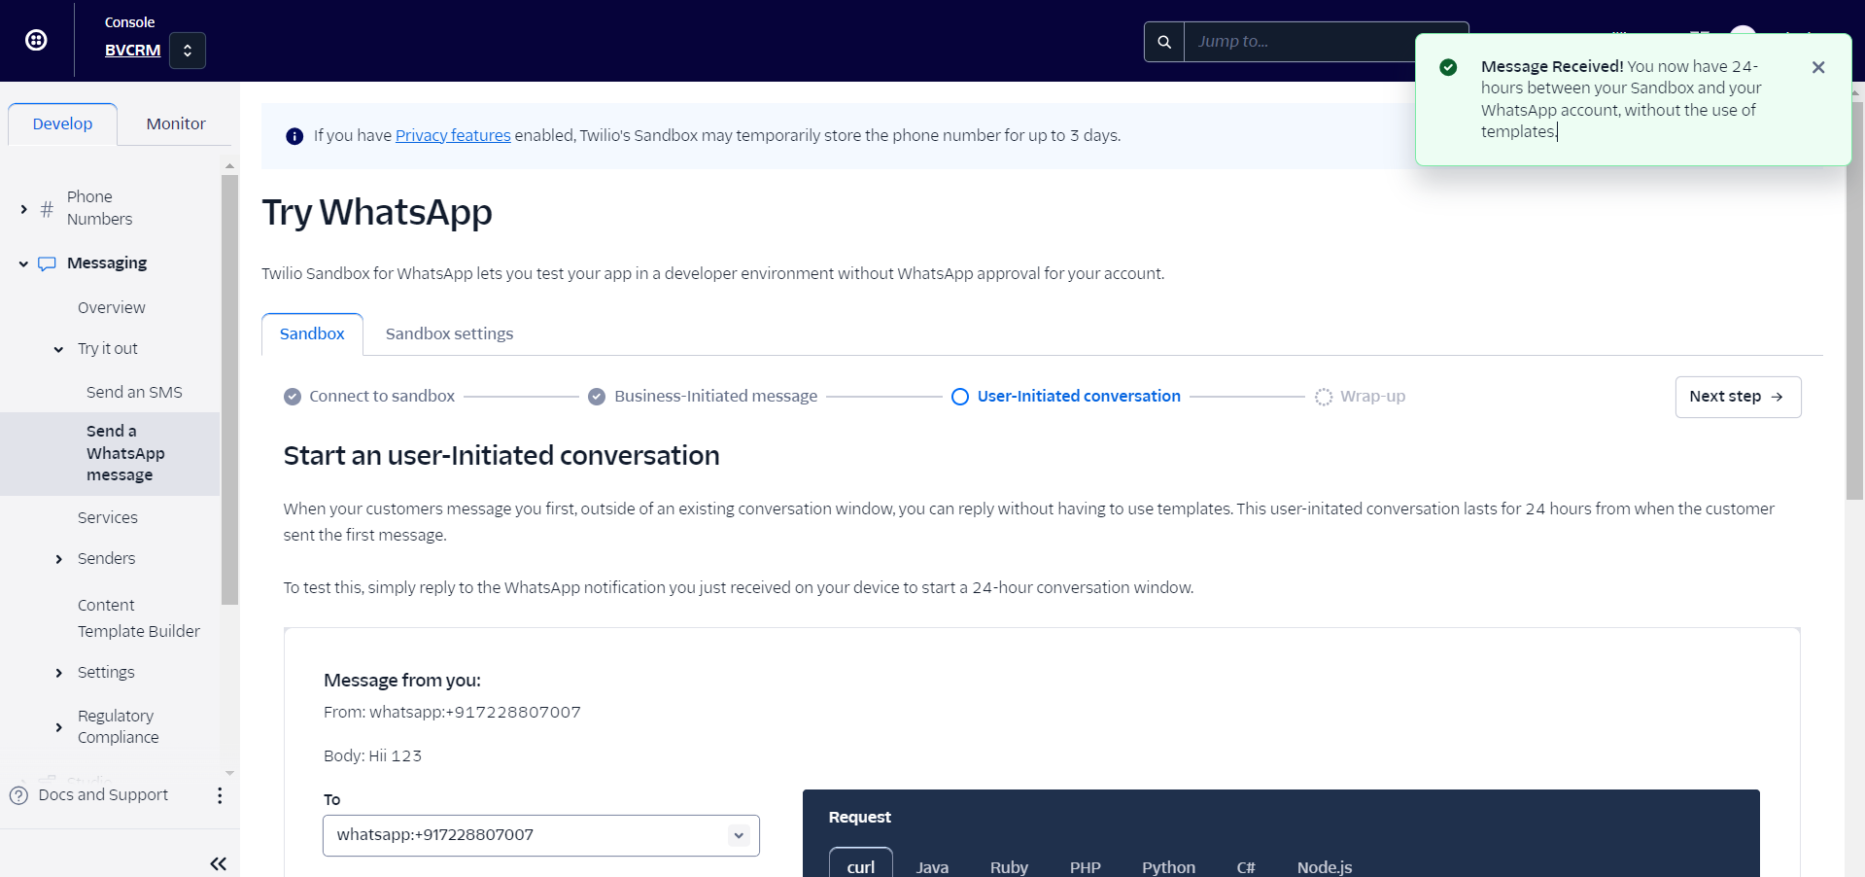Expand the Settings group
The width and height of the screenshot is (1865, 877).
pyautogui.click(x=58, y=673)
